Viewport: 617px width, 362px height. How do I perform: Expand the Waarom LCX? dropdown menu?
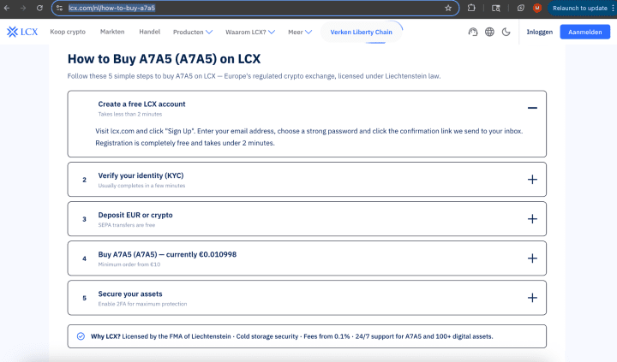(x=250, y=32)
